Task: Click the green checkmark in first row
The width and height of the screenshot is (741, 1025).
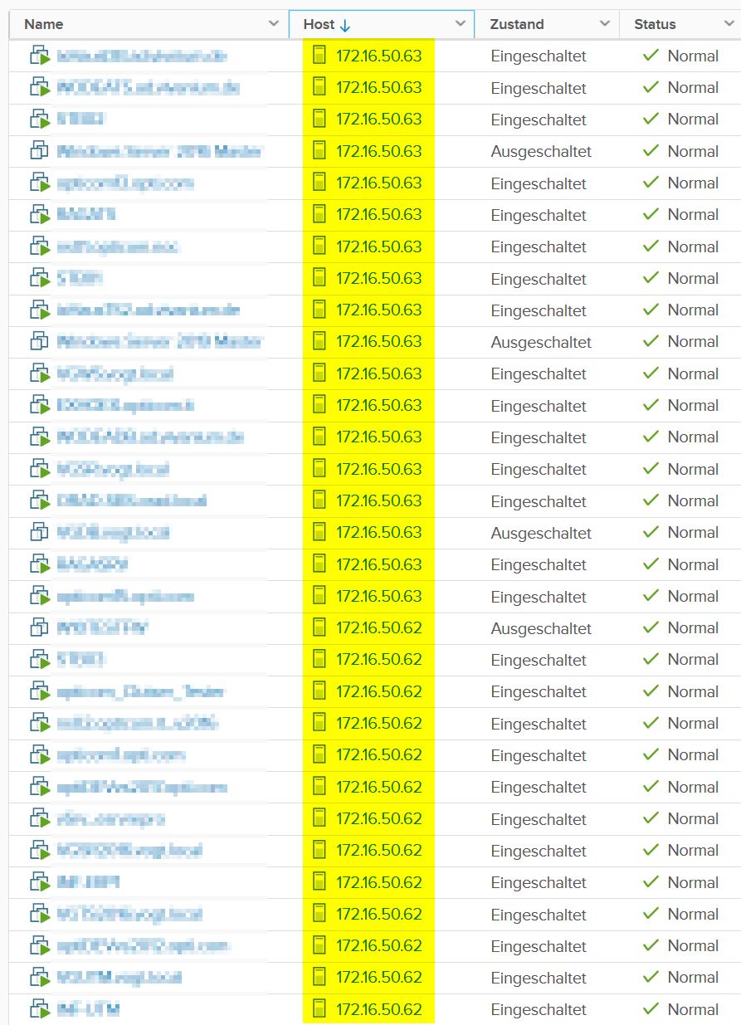Action: click(x=651, y=56)
